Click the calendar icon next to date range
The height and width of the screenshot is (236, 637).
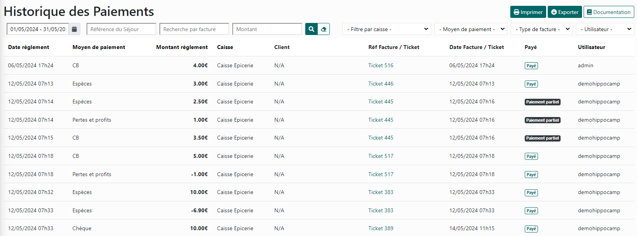(x=74, y=29)
